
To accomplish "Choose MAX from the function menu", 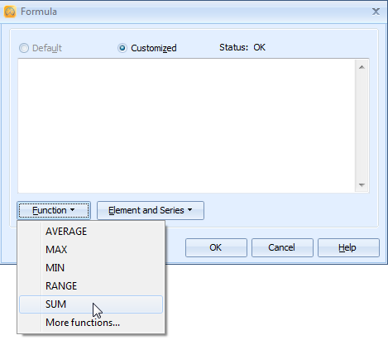I will [91, 250].
